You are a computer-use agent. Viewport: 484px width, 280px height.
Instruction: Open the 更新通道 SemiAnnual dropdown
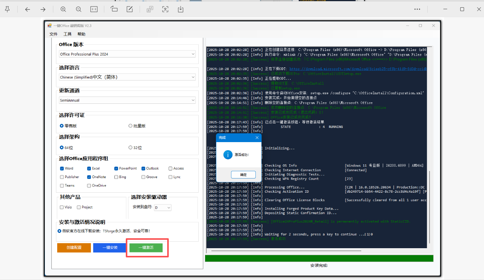pyautogui.click(x=127, y=100)
